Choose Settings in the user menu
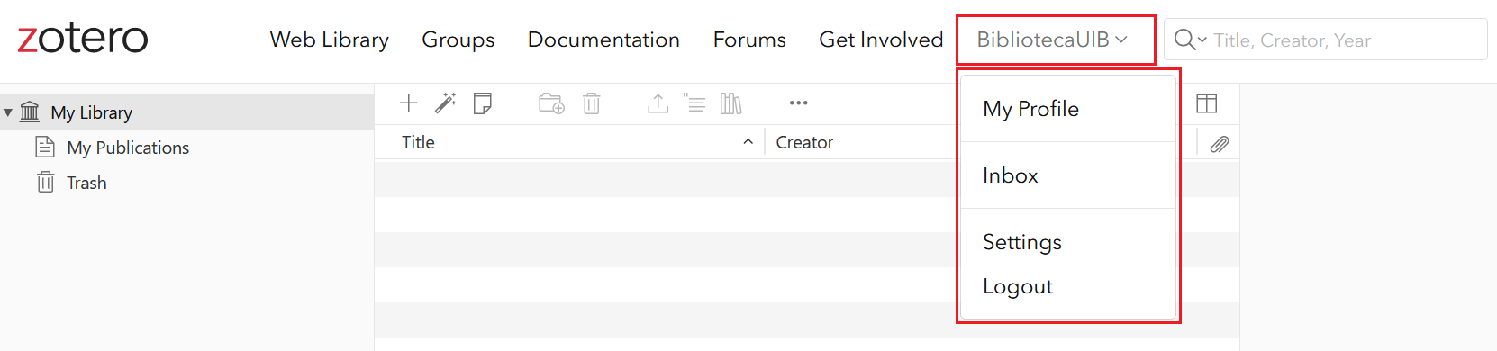1497x351 pixels. click(1068, 242)
